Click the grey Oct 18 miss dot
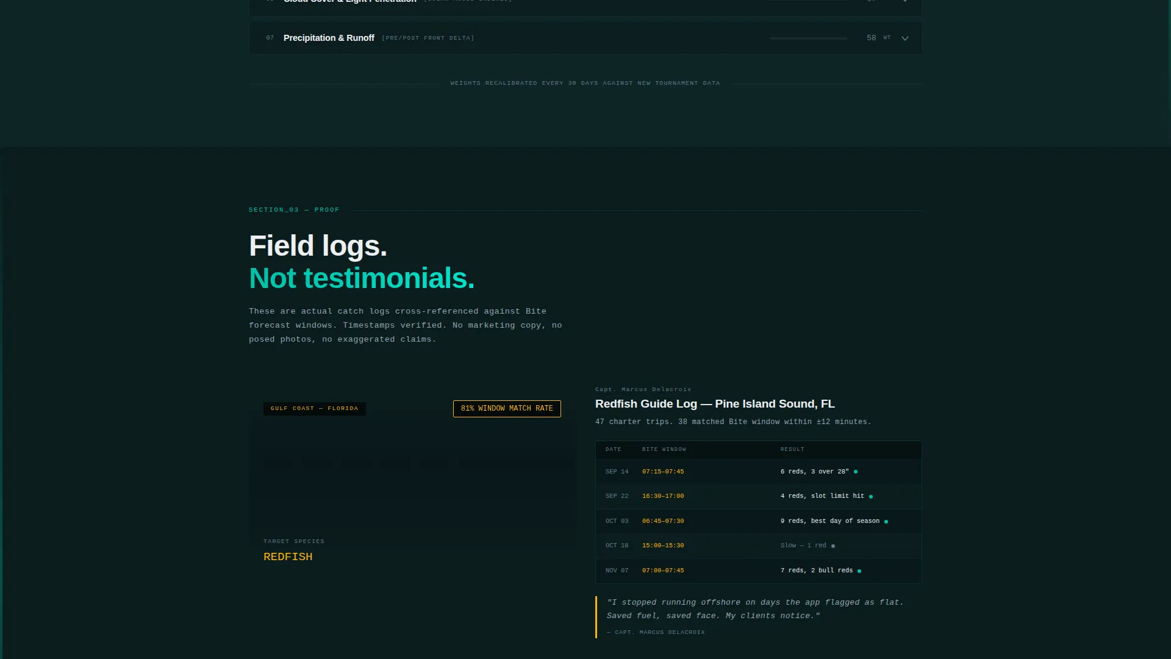 (833, 546)
